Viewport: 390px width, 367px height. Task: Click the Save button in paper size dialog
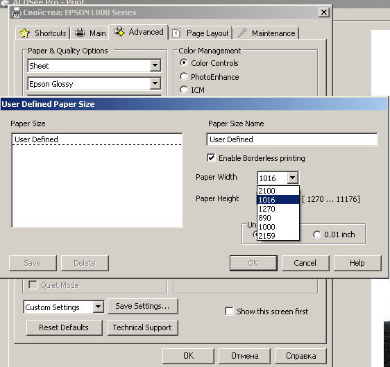click(x=33, y=263)
